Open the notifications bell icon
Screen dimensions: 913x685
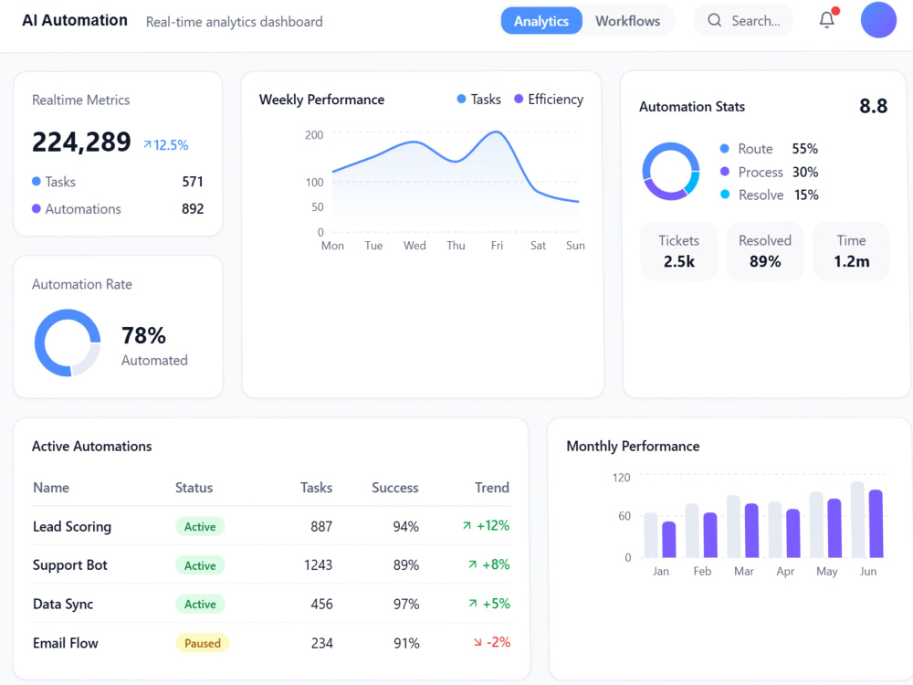(x=827, y=20)
